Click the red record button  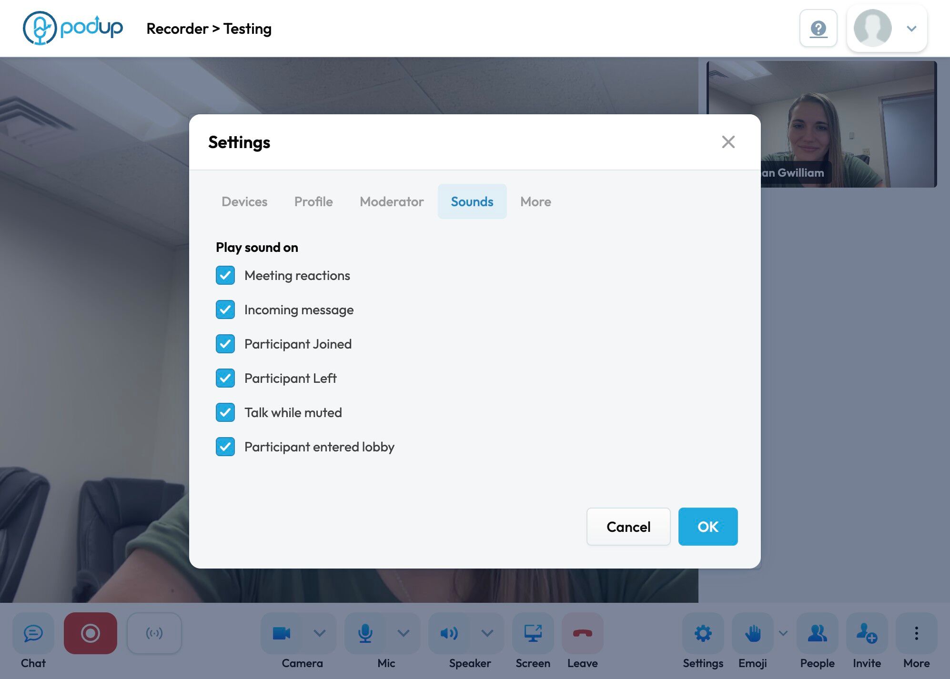click(90, 633)
